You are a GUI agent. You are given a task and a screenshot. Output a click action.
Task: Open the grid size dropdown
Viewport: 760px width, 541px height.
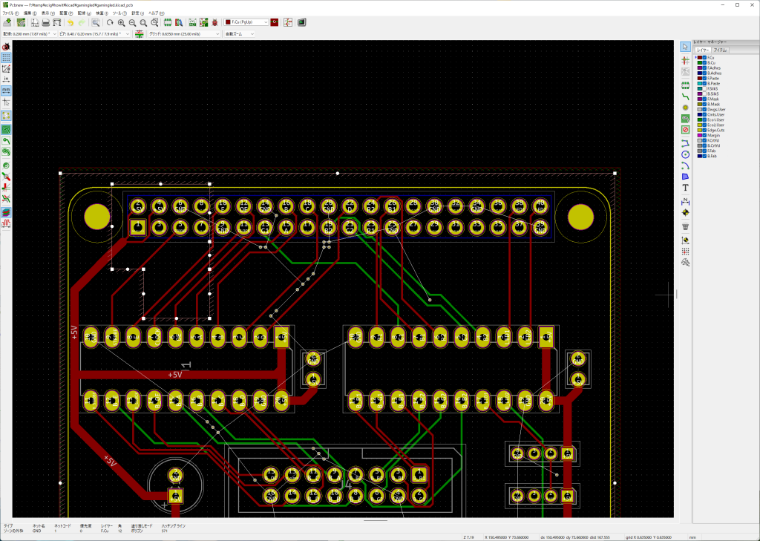click(178, 34)
